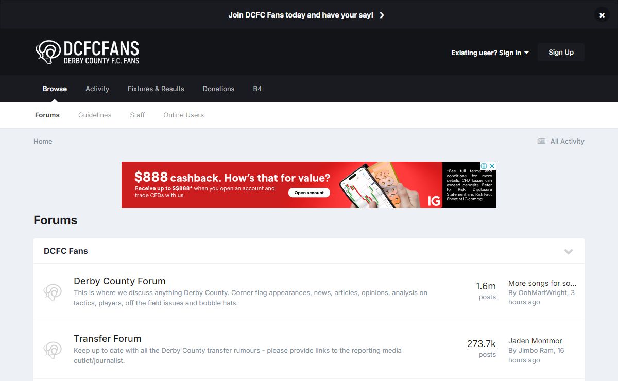
Task: Click the All Activity newspaper icon
Action: click(541, 141)
